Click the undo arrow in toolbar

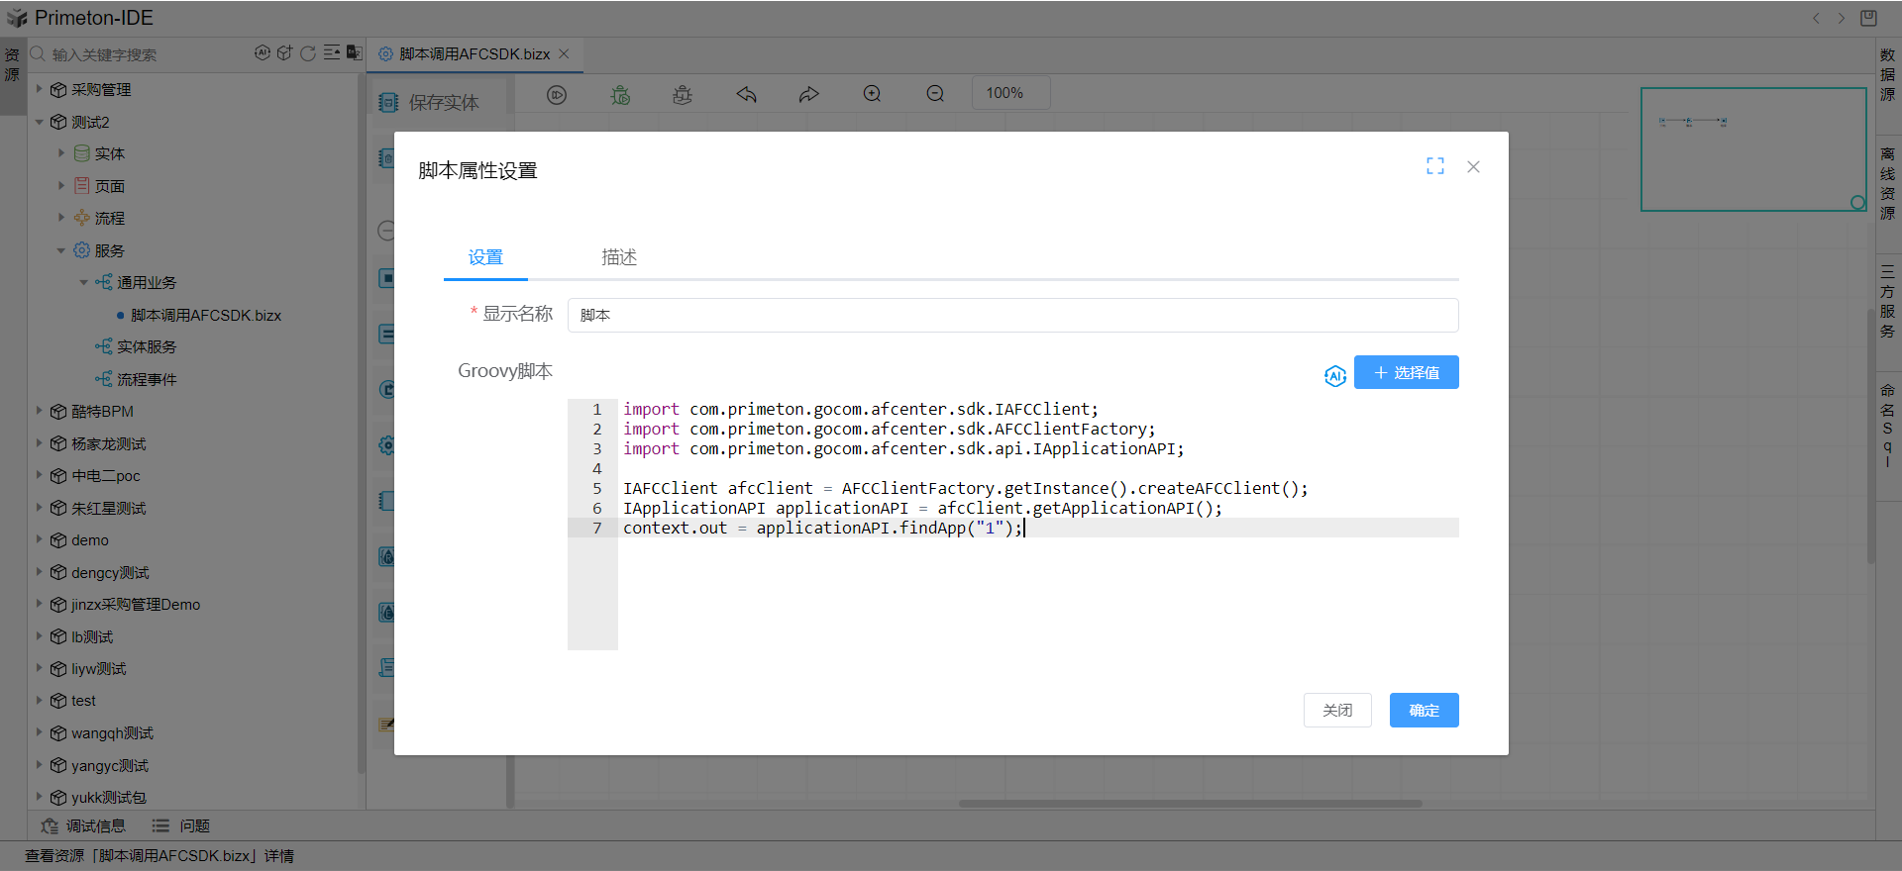point(746,95)
